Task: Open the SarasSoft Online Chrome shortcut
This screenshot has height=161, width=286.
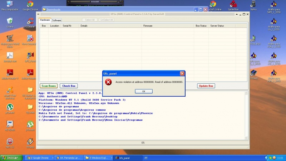Action: [215, 6]
